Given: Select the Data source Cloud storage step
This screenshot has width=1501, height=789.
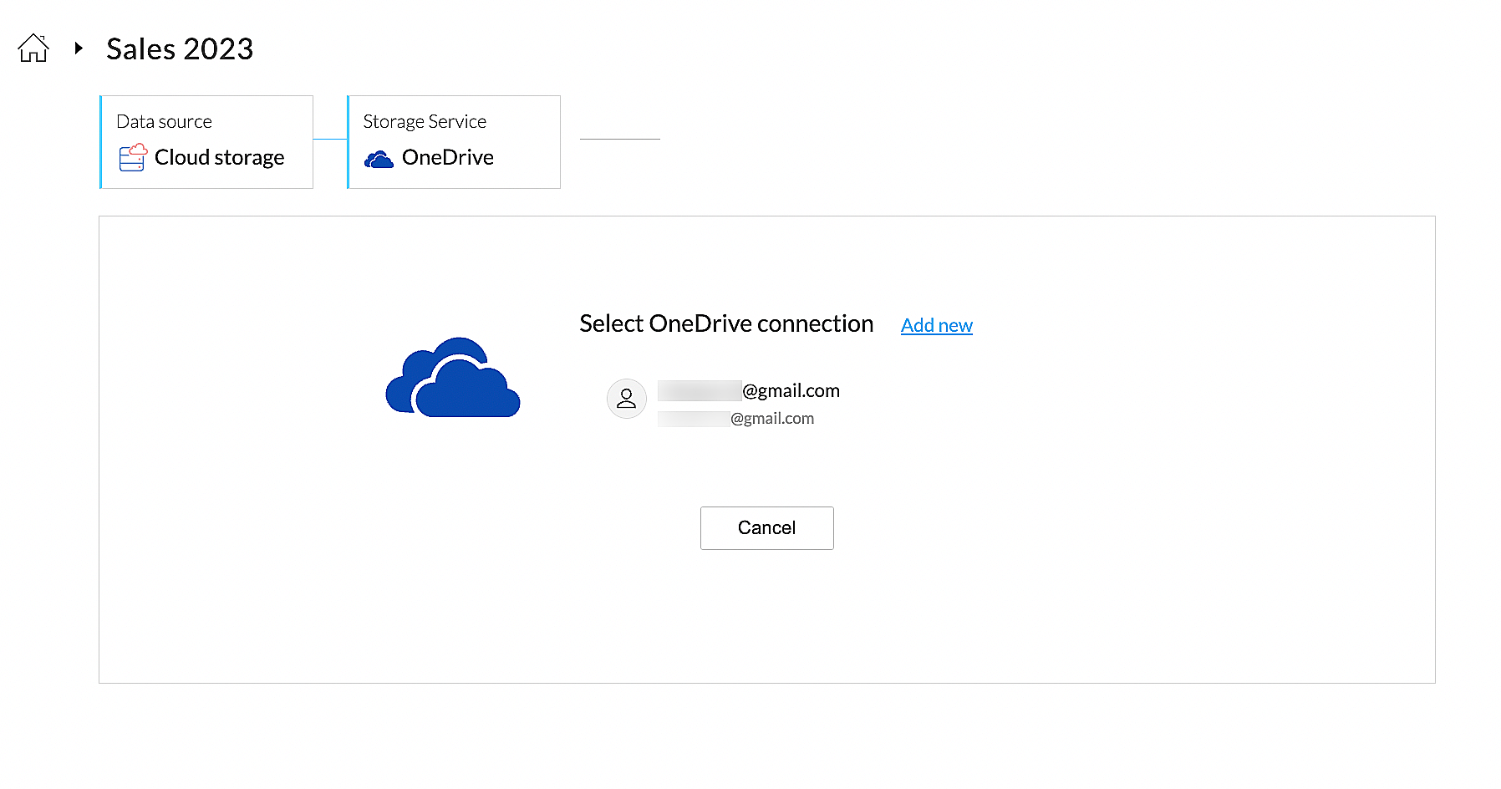Looking at the screenshot, I should coord(206,142).
